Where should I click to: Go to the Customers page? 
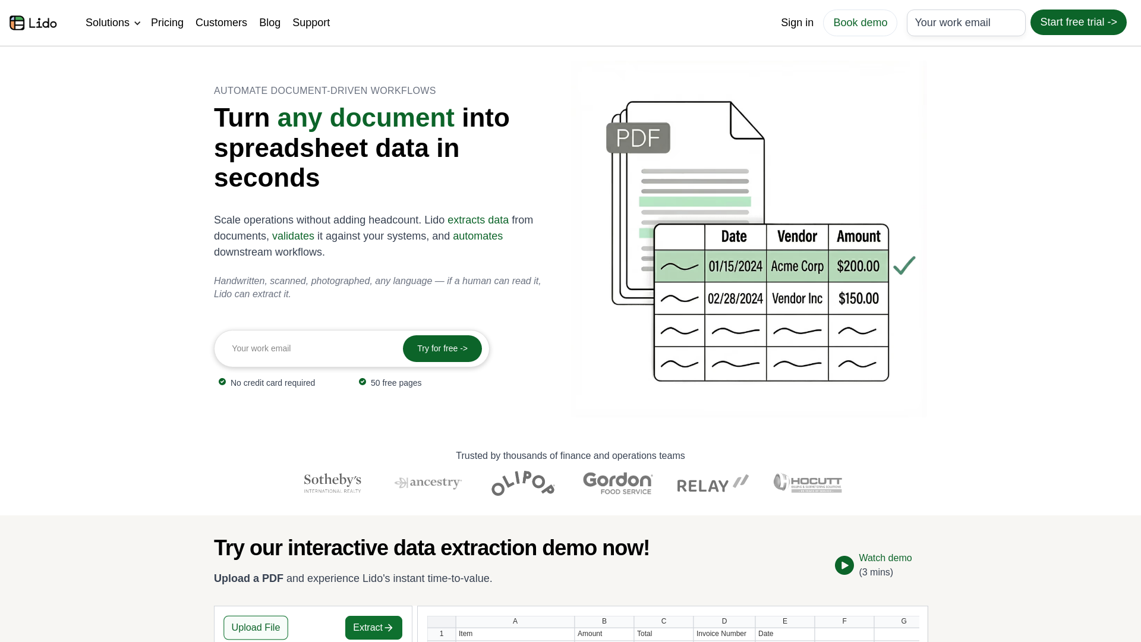tap(221, 23)
